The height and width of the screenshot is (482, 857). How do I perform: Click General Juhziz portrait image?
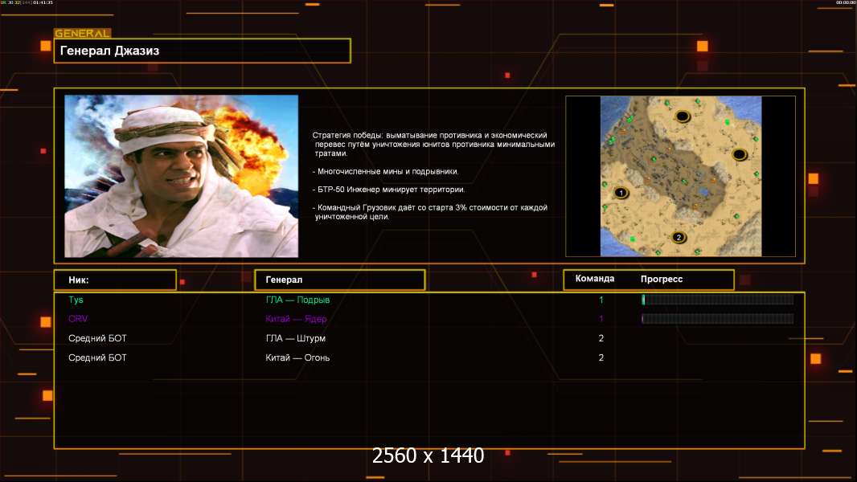[181, 176]
